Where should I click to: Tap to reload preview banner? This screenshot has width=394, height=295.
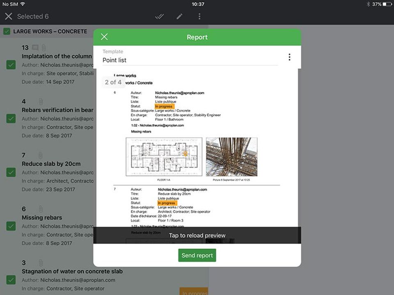click(x=197, y=236)
